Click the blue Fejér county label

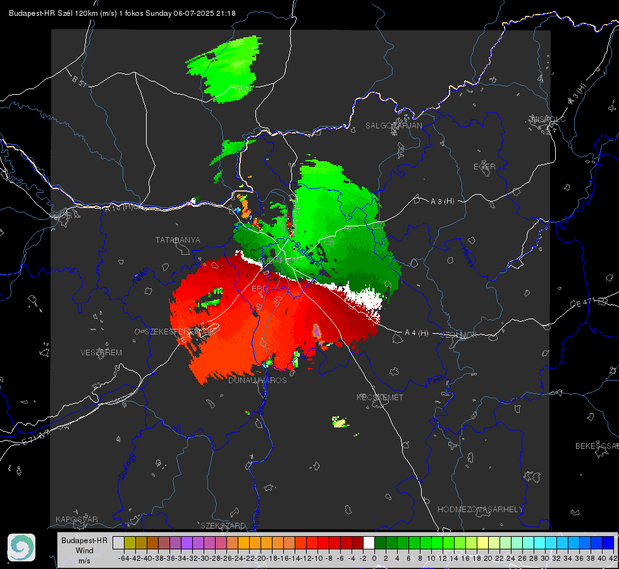(142, 276)
